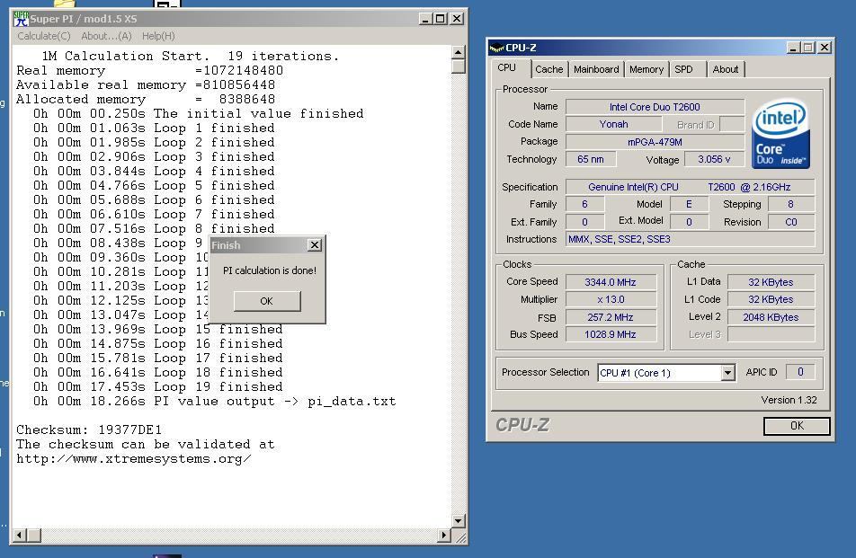
Task: Click the Code Name value Yonah
Action: pos(613,124)
